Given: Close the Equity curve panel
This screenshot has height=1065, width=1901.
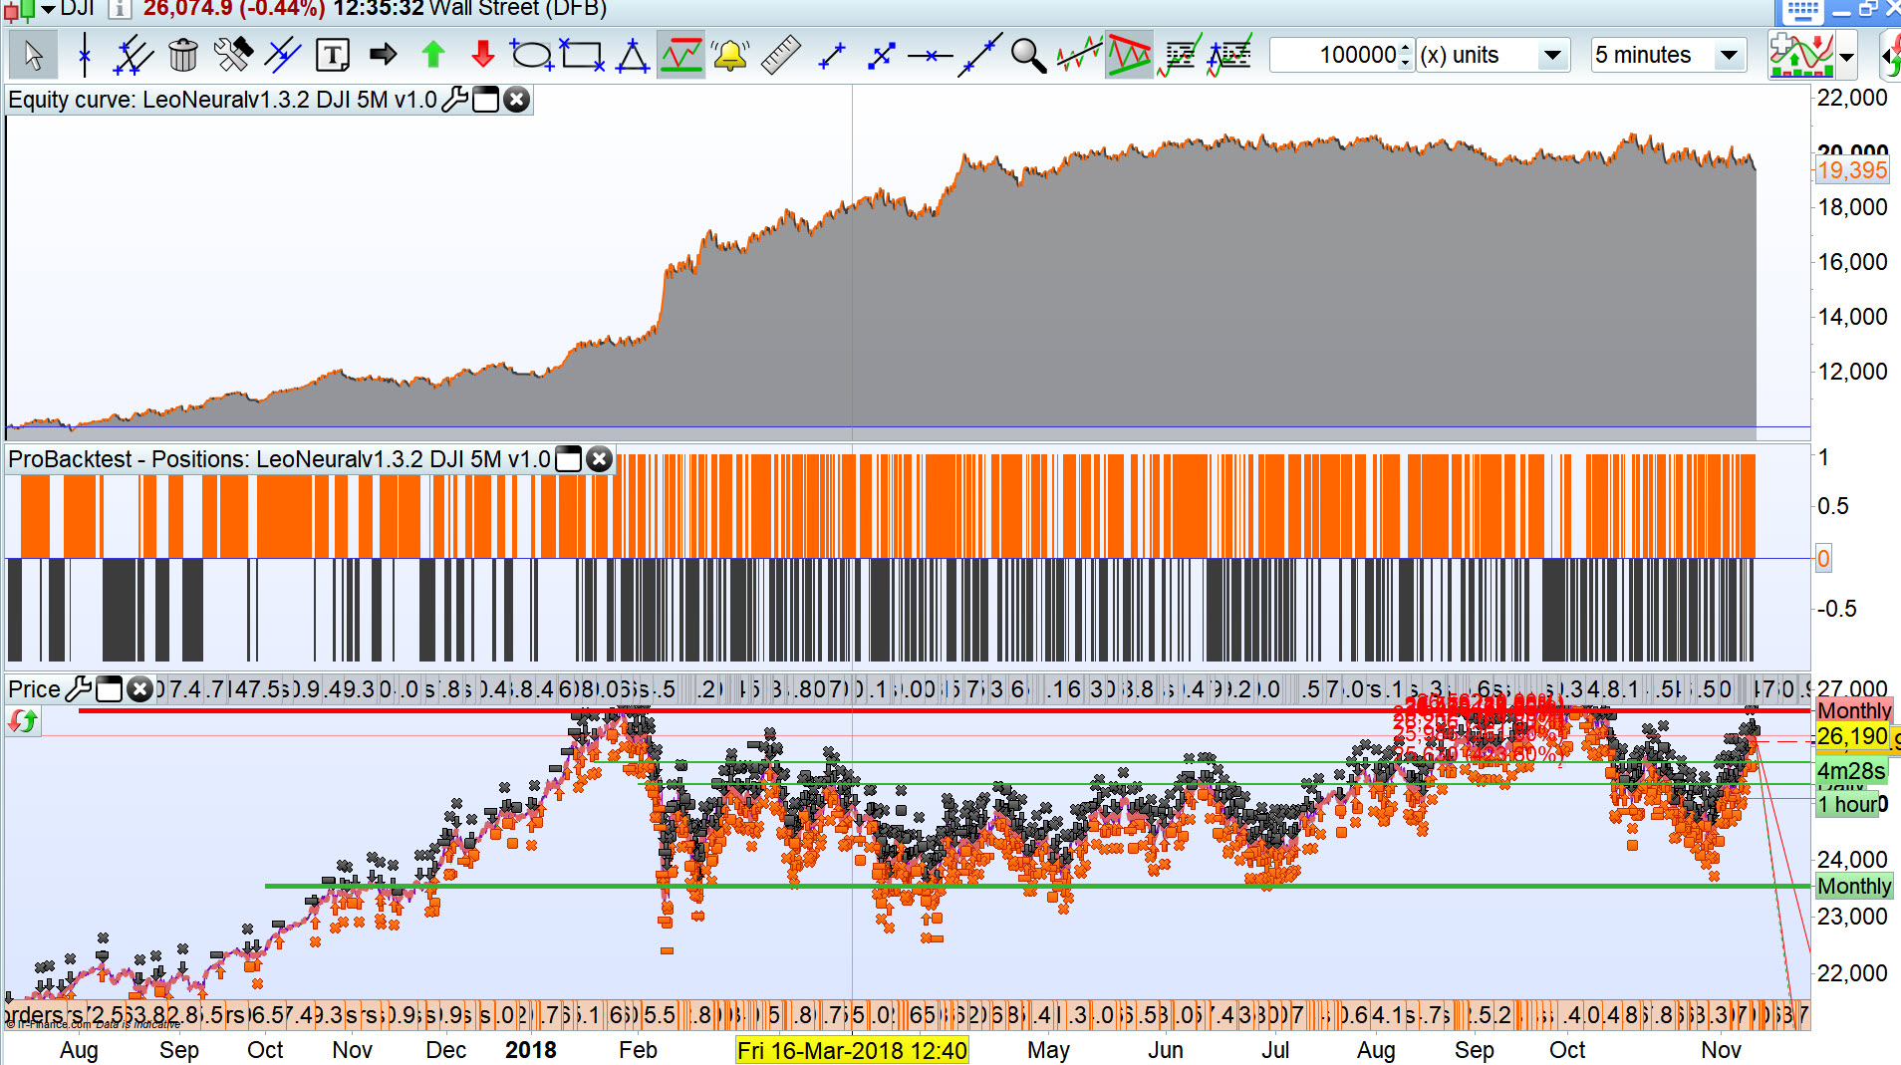Looking at the screenshot, I should coord(516,100).
